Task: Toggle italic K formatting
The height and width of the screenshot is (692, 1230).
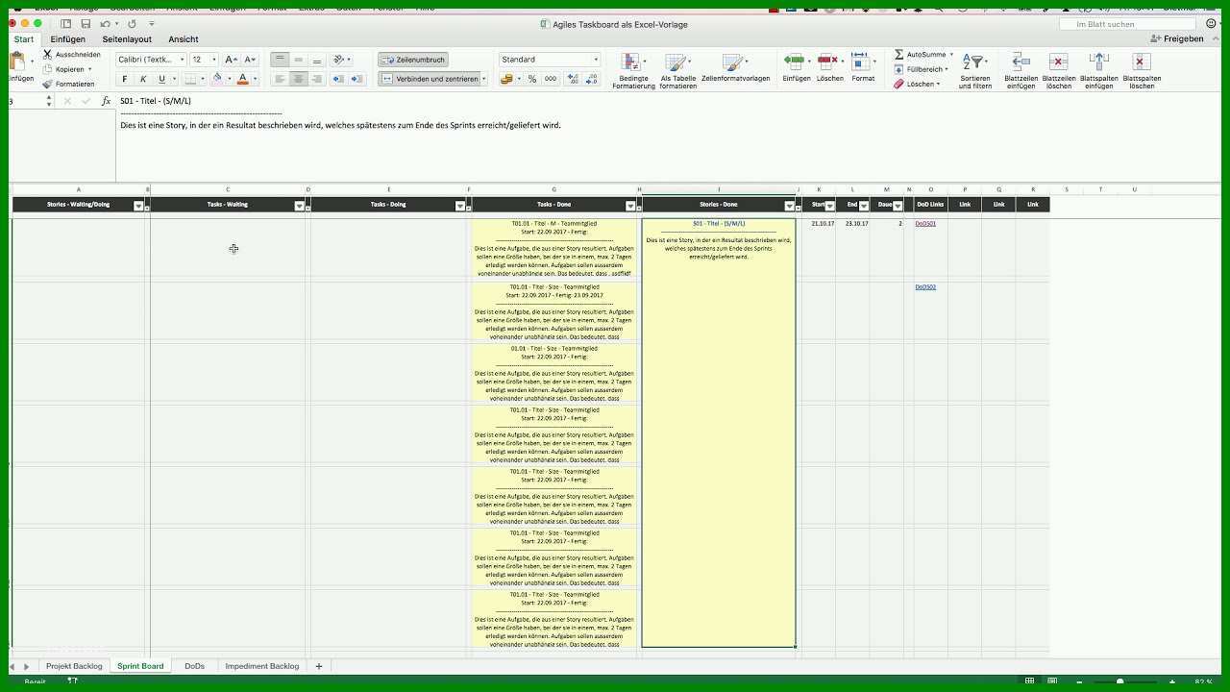Action: pyautogui.click(x=143, y=79)
